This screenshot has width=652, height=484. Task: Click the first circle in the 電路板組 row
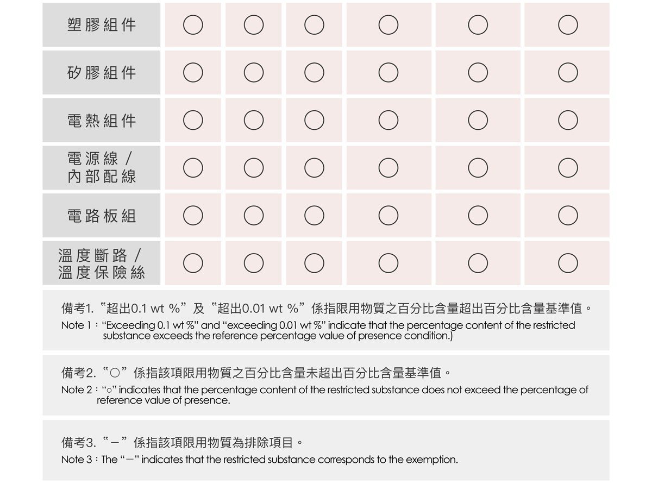[x=193, y=216]
